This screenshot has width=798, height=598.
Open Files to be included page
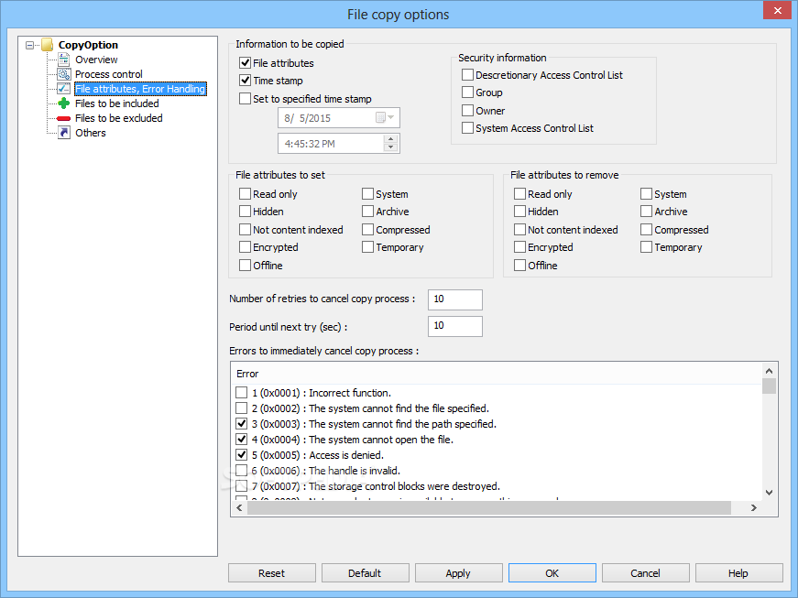pyautogui.click(x=117, y=103)
